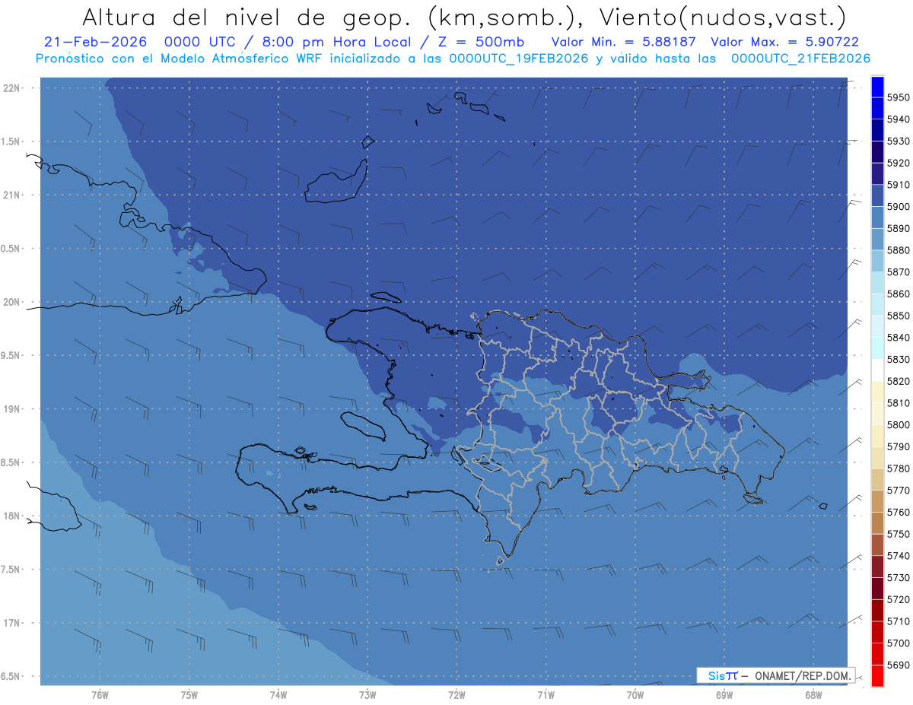
Task: Click the 17N latitude label
Action: [x=13, y=623]
